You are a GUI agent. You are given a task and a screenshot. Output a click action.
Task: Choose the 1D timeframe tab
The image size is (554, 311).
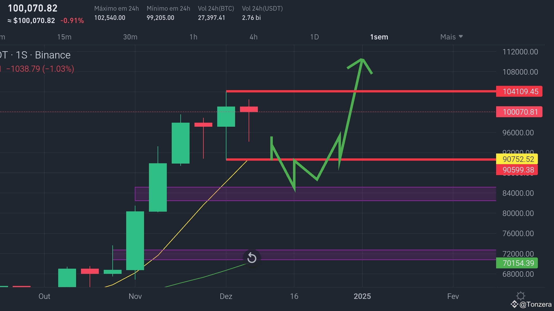pyautogui.click(x=314, y=37)
